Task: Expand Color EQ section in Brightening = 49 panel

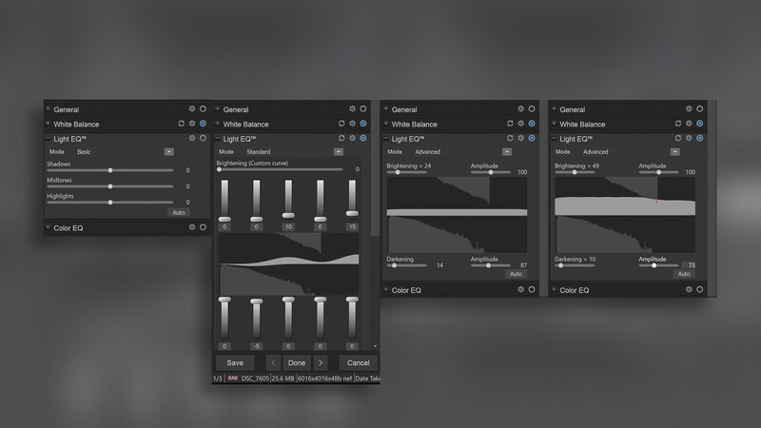Action: tap(555, 289)
